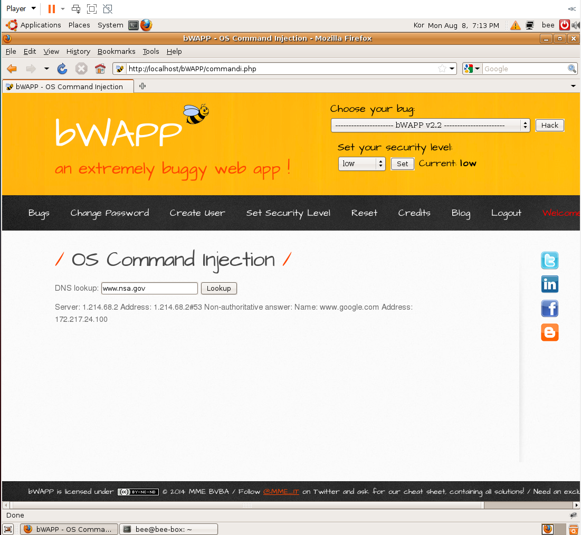This screenshot has height=535, width=581.
Task: Open the Firefox History menu
Action: coord(78,51)
